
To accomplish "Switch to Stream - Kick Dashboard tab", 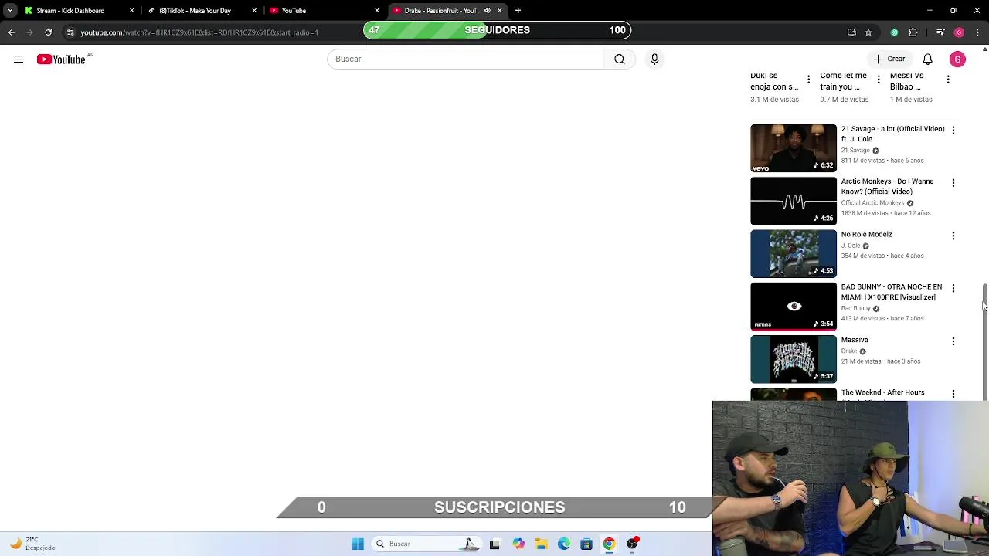I will pyautogui.click(x=70, y=11).
